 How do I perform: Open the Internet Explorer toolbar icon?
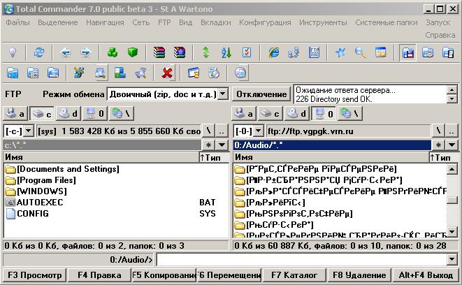273,52
